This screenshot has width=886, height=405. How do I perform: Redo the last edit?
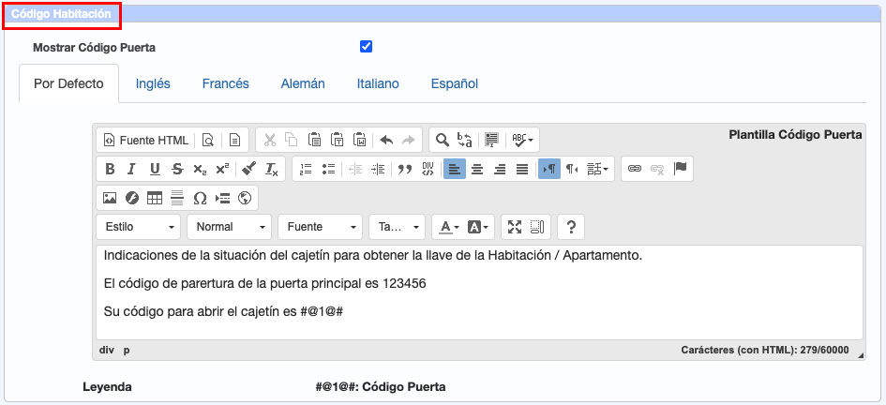408,140
